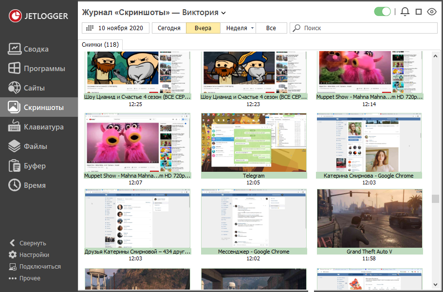Screen dimensions: 443x292
Task: Click the vertical scrollbar thumb
Action: pyautogui.click(x=435, y=199)
